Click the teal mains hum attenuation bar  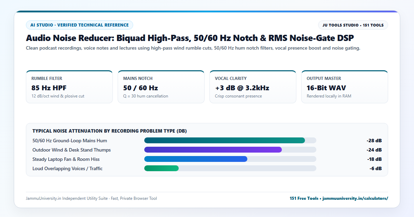coord(225,141)
